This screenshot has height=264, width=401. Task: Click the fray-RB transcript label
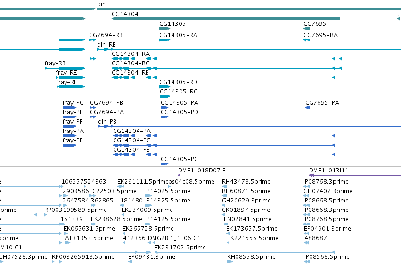[x=55, y=63]
